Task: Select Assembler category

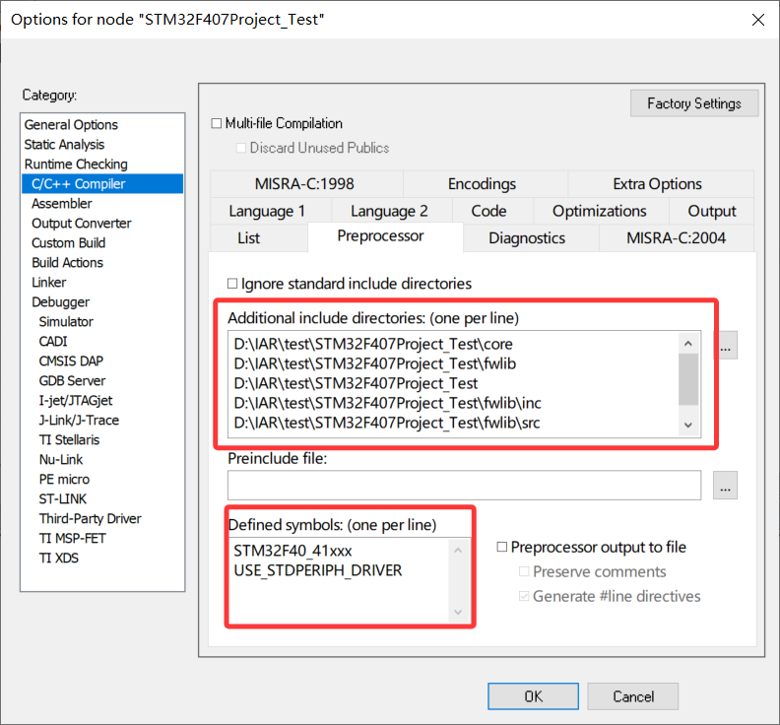Action: pyautogui.click(x=62, y=204)
